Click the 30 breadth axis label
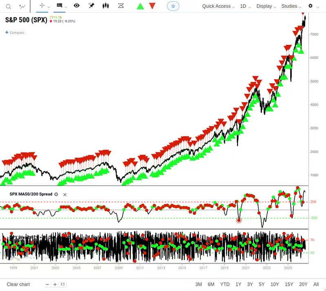Viewport: 326px width, 291px height. click(312, 253)
